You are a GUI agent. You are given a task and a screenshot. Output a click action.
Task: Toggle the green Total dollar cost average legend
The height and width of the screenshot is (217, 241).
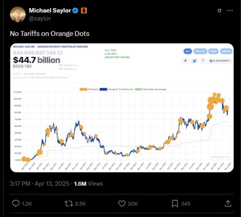coord(150,89)
